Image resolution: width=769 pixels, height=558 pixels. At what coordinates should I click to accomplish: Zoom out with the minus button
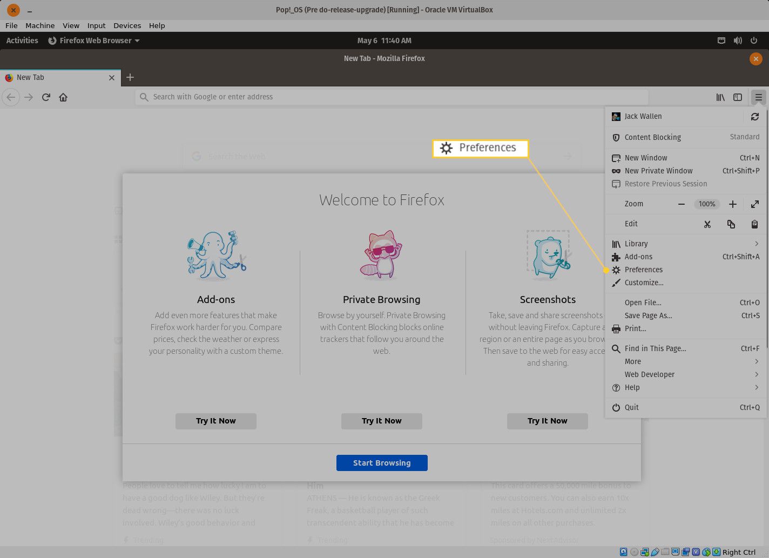click(682, 204)
